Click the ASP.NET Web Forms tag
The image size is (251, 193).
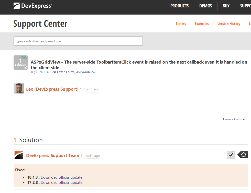pos(60,72)
